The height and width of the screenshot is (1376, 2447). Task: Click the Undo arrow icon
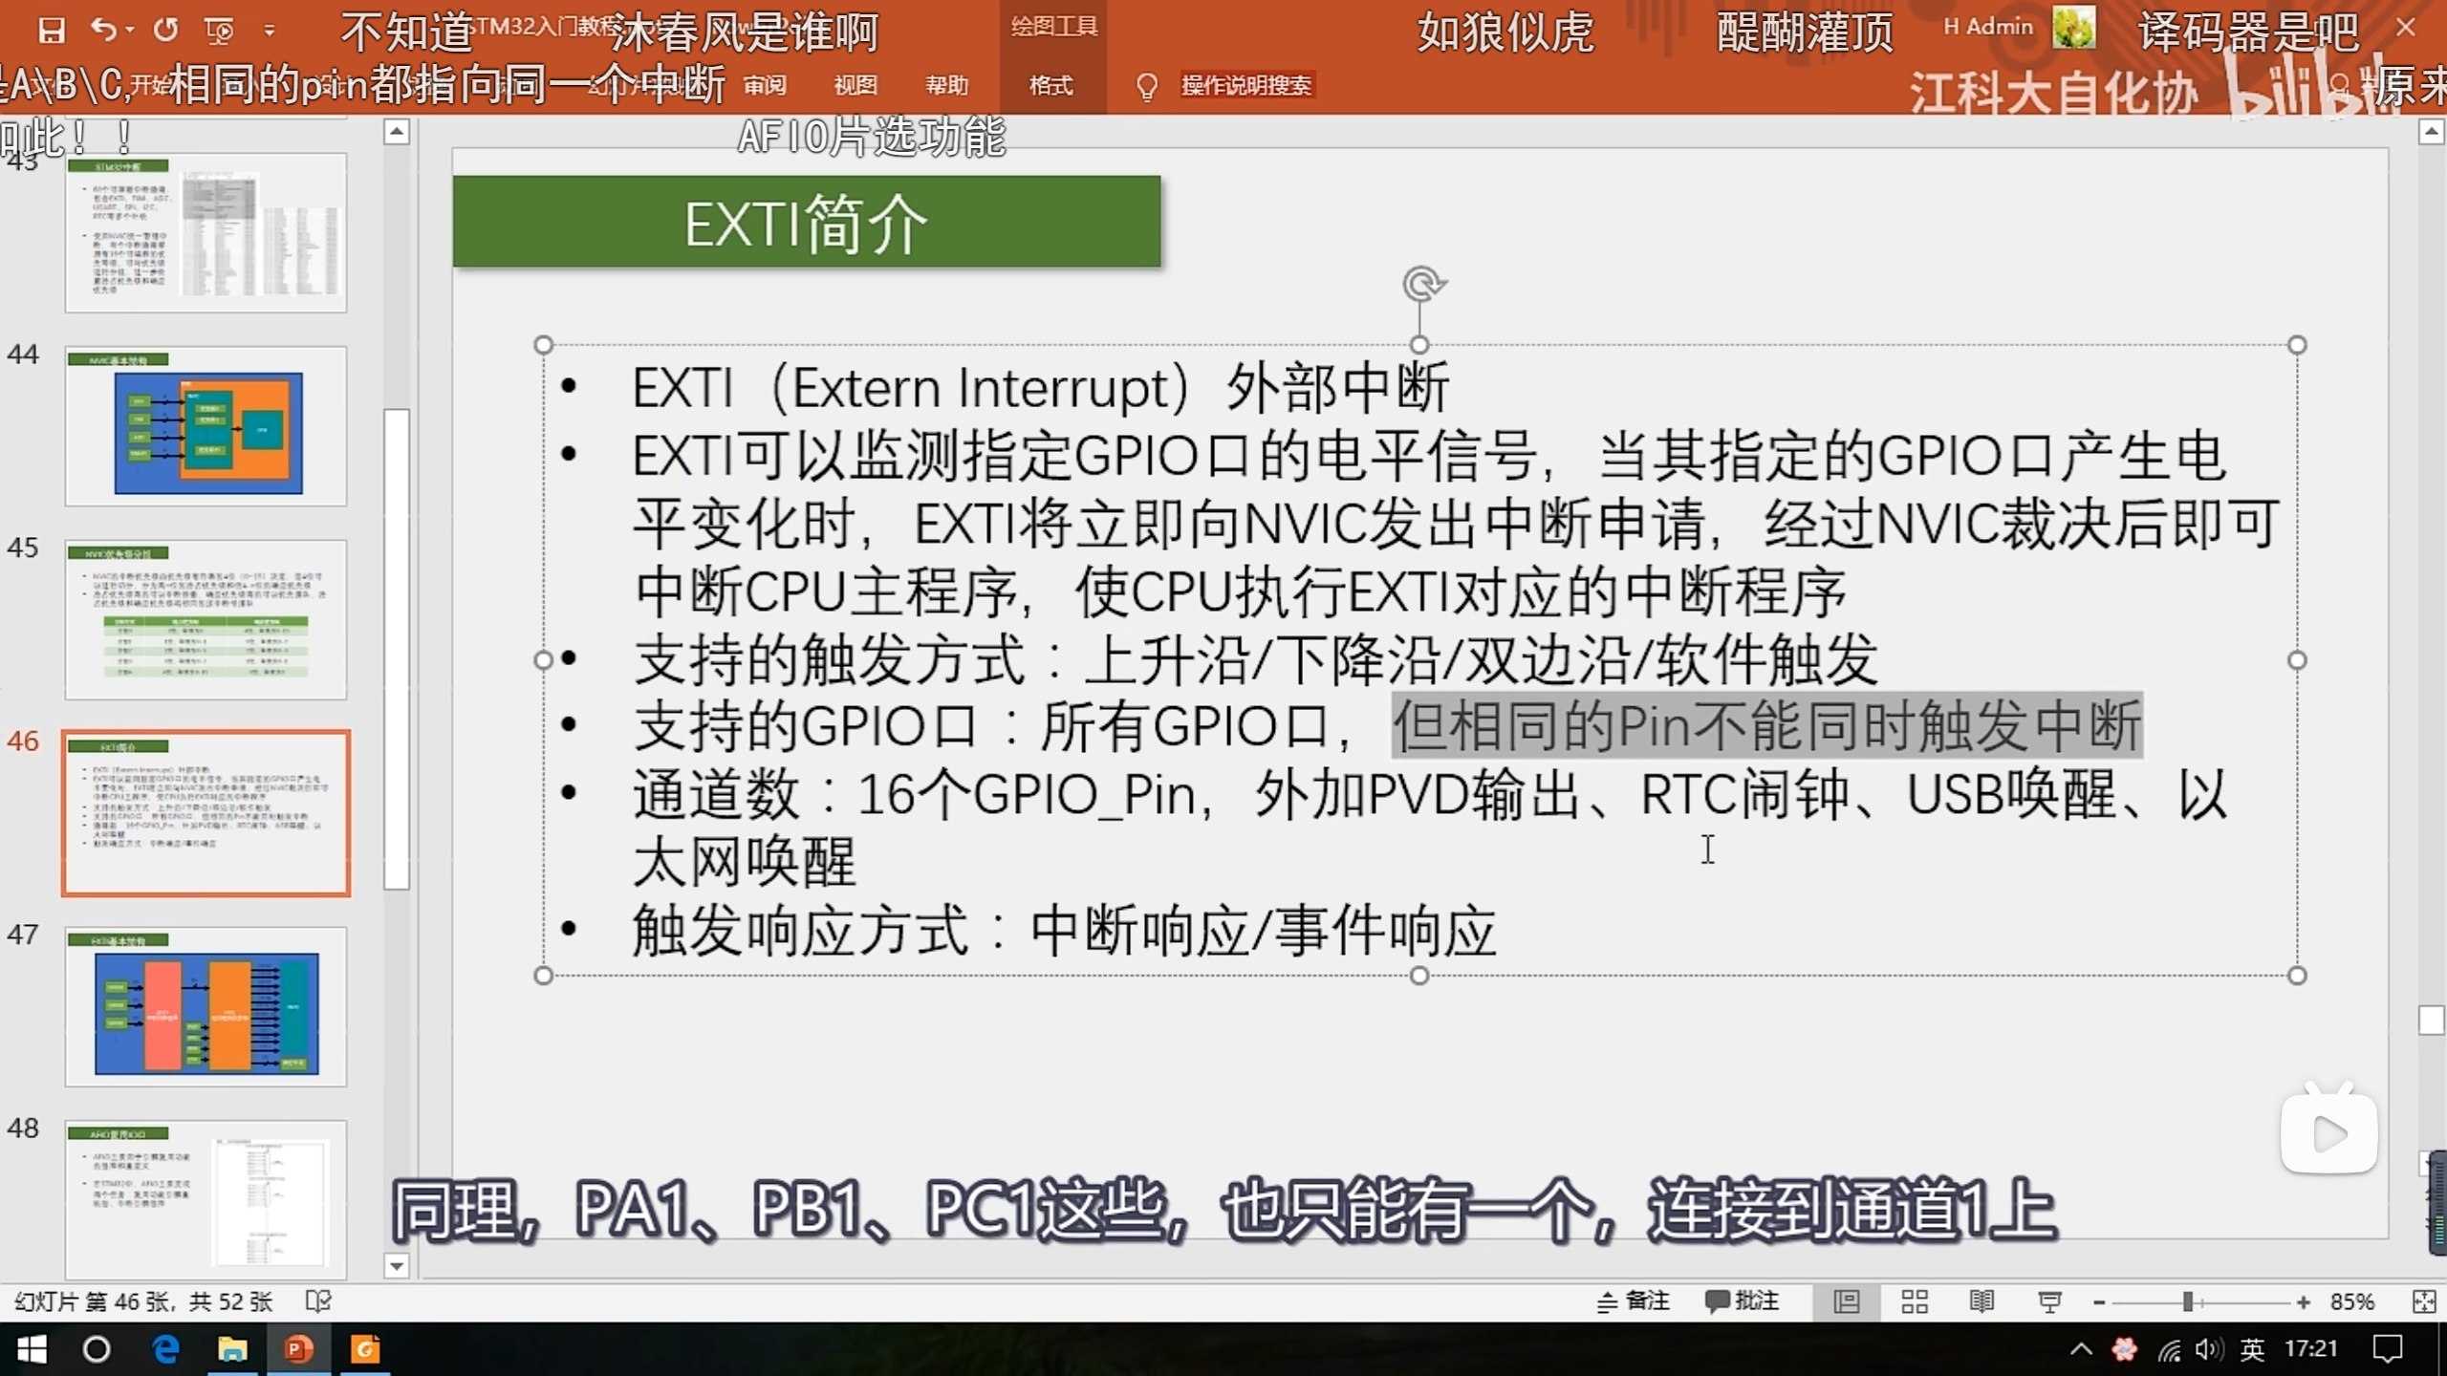pyautogui.click(x=103, y=31)
